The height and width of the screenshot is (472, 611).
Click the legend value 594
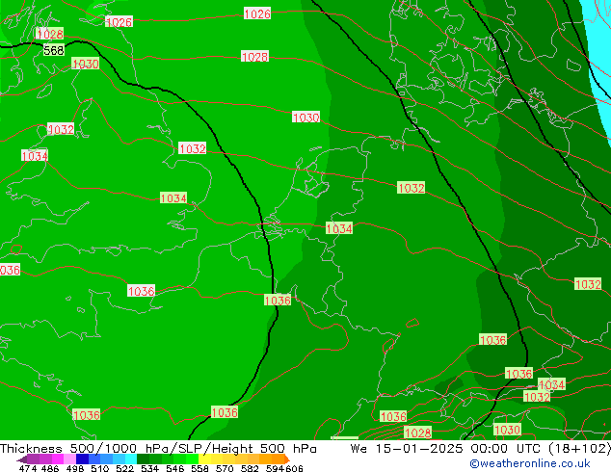coord(275,468)
